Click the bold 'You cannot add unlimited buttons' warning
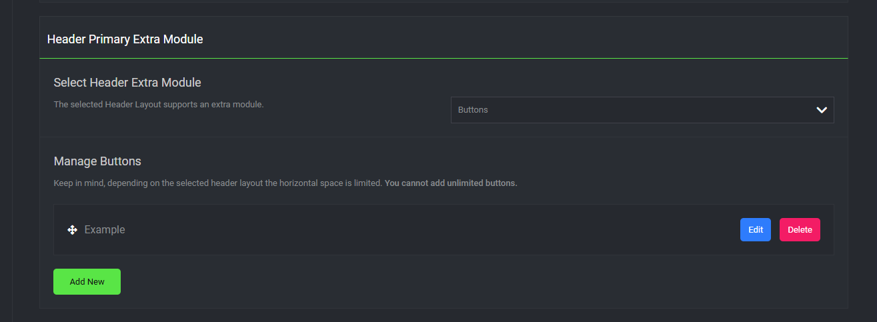Image resolution: width=877 pixels, height=322 pixels. point(451,183)
